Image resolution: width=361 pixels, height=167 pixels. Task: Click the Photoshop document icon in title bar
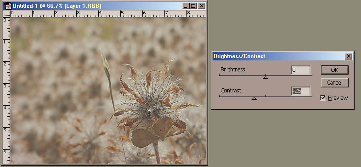click(8, 6)
